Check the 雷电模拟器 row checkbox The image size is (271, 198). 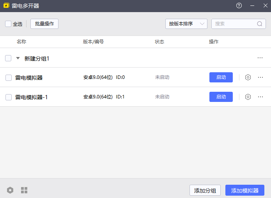pos(9,78)
